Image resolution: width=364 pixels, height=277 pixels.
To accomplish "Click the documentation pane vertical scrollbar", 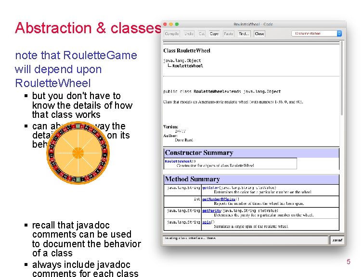I will pyautogui.click(x=342, y=78).
